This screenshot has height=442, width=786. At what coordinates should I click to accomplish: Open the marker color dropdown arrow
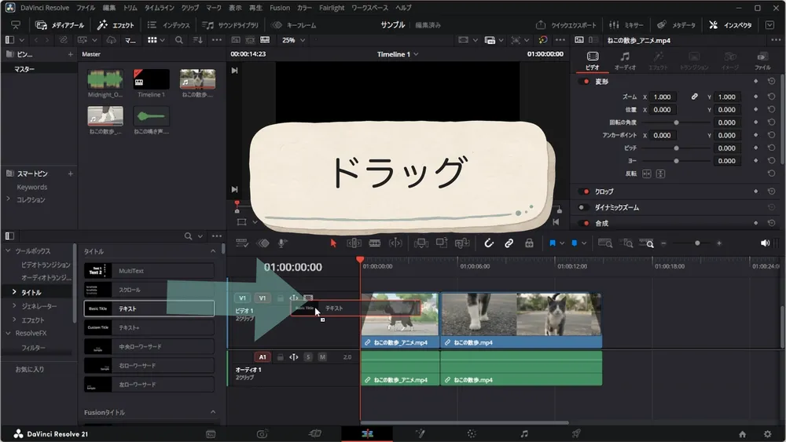click(x=583, y=243)
